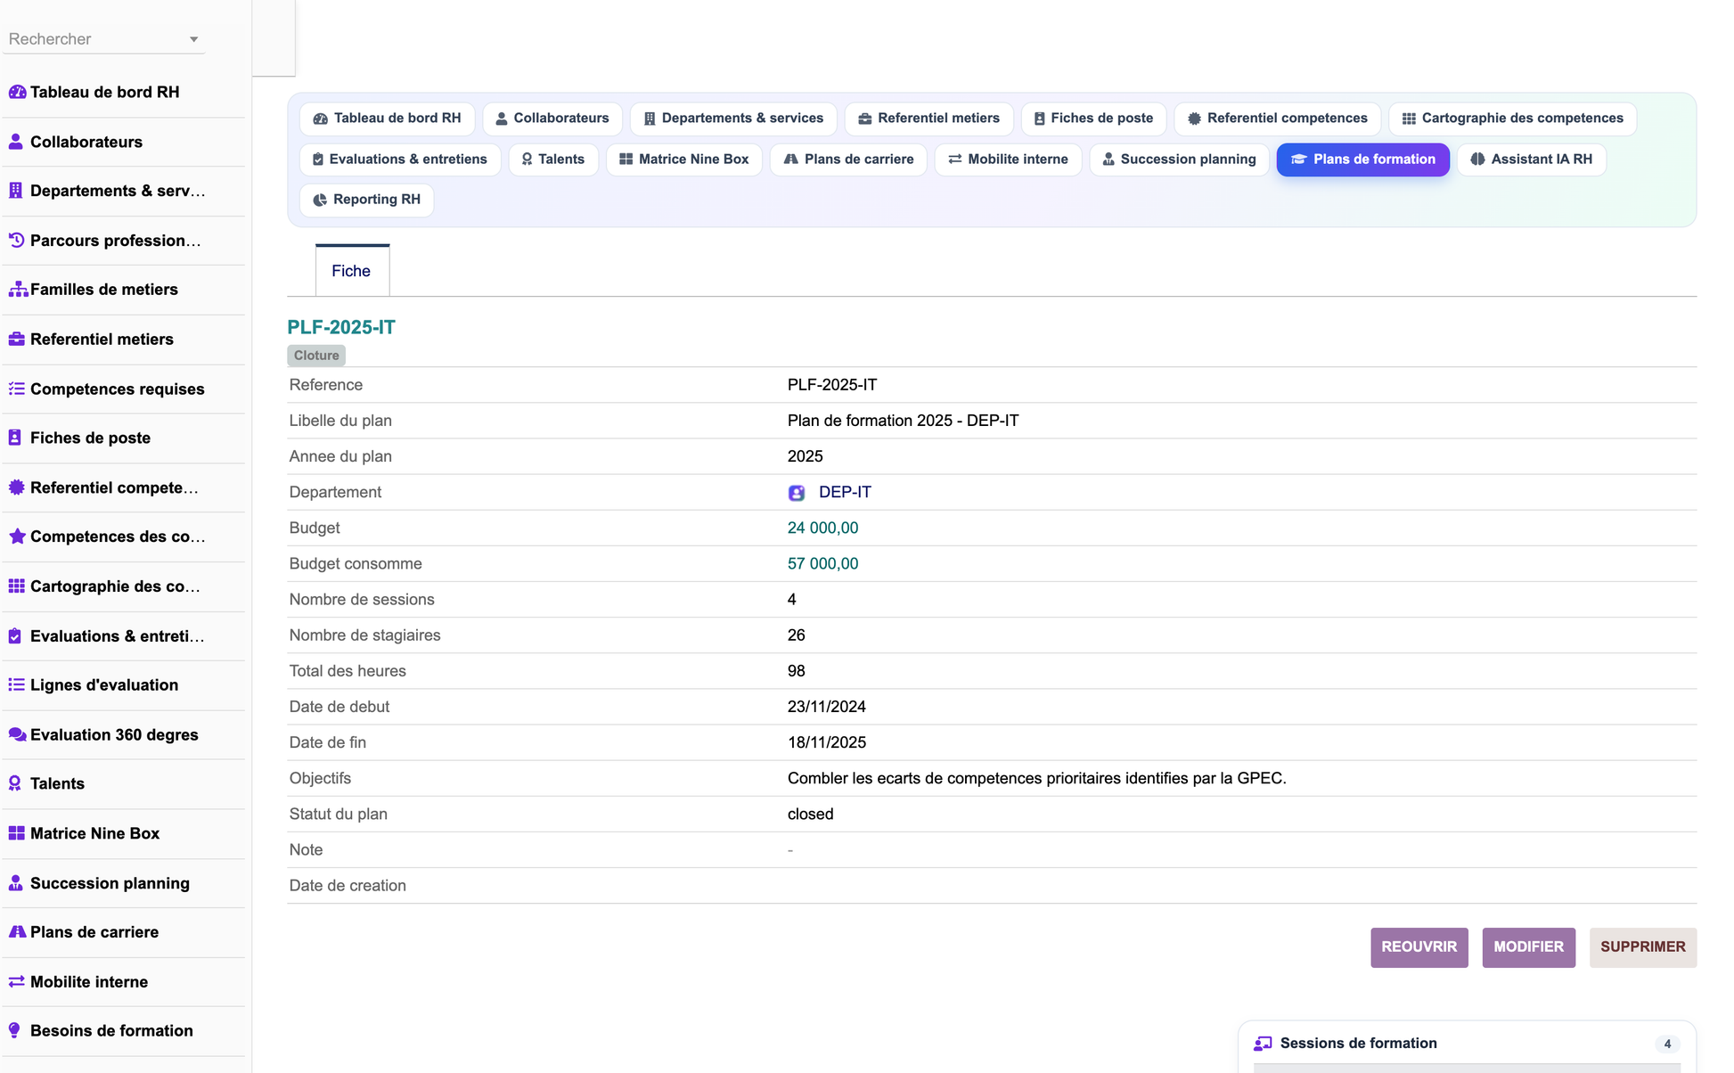
Task: Open Sessions de formation panel header
Action: tap(1467, 1044)
